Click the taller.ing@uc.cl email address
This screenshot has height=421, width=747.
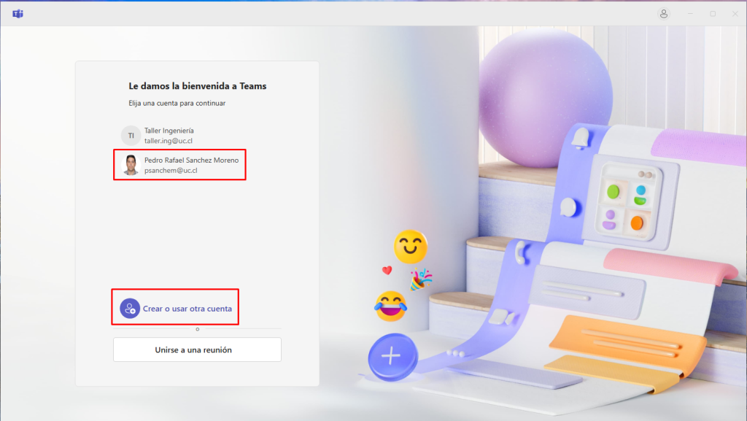(x=169, y=141)
